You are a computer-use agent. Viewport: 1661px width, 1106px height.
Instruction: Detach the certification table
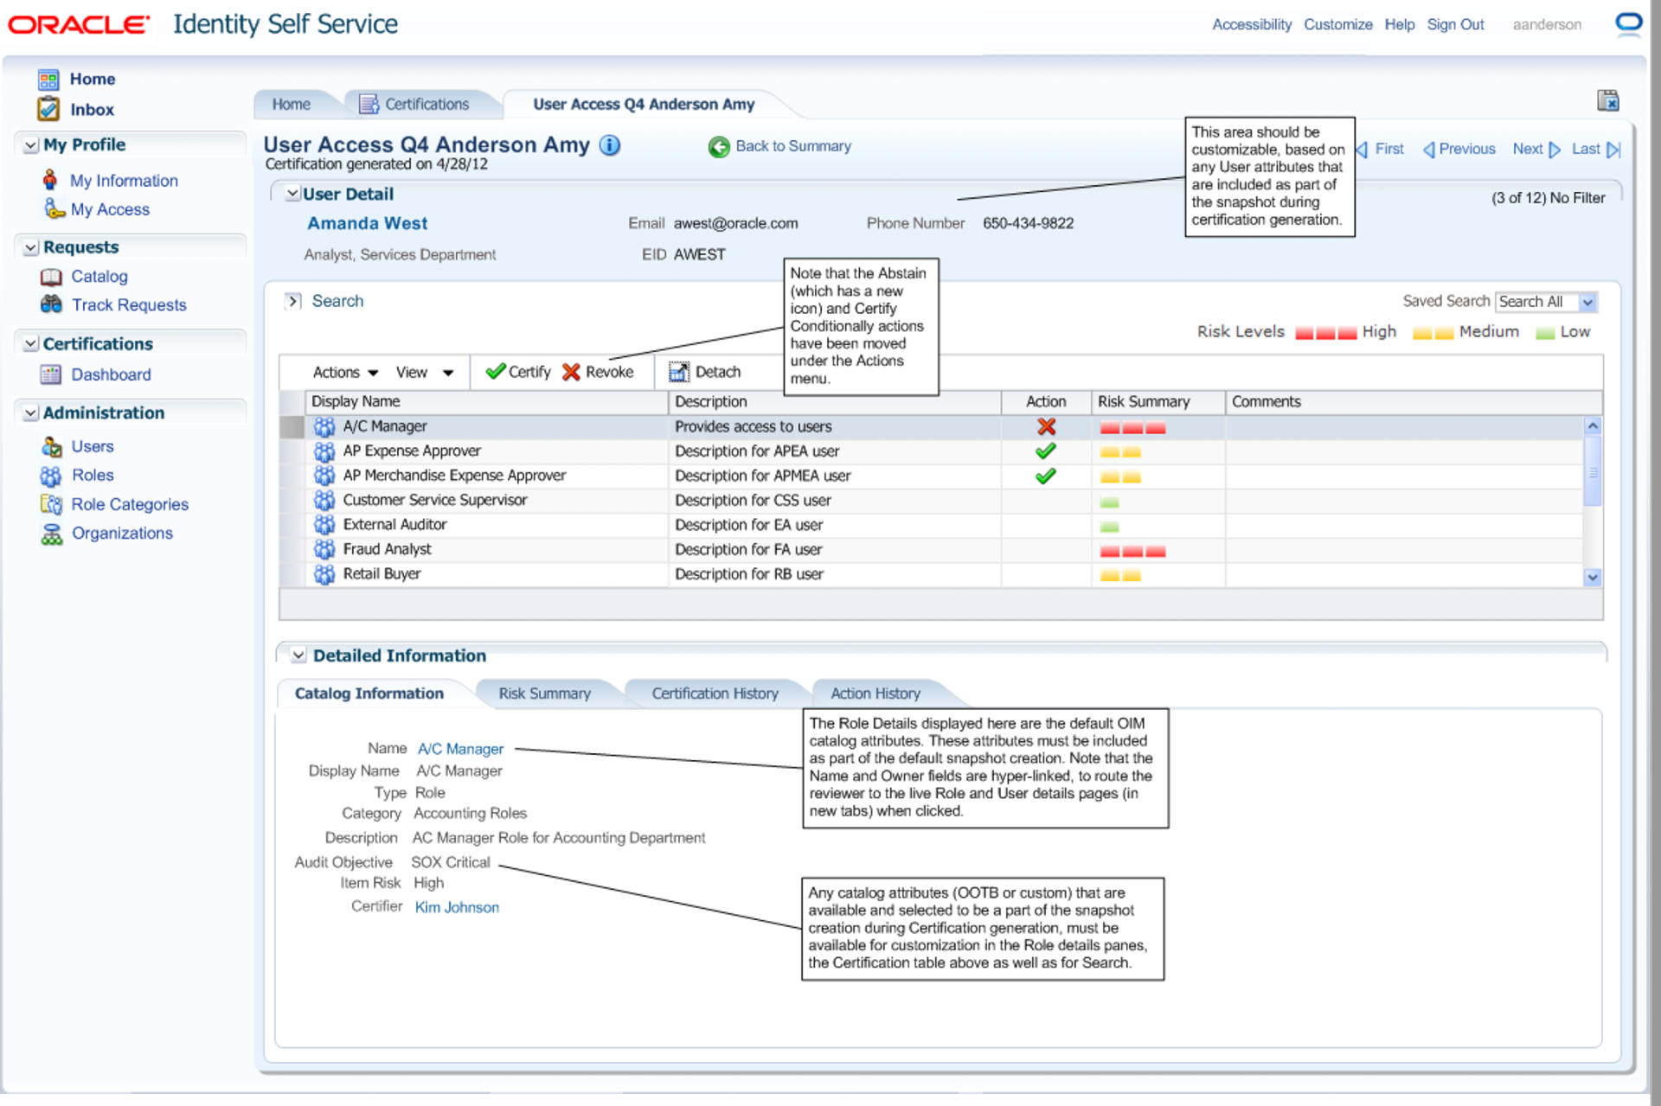pyautogui.click(x=704, y=372)
